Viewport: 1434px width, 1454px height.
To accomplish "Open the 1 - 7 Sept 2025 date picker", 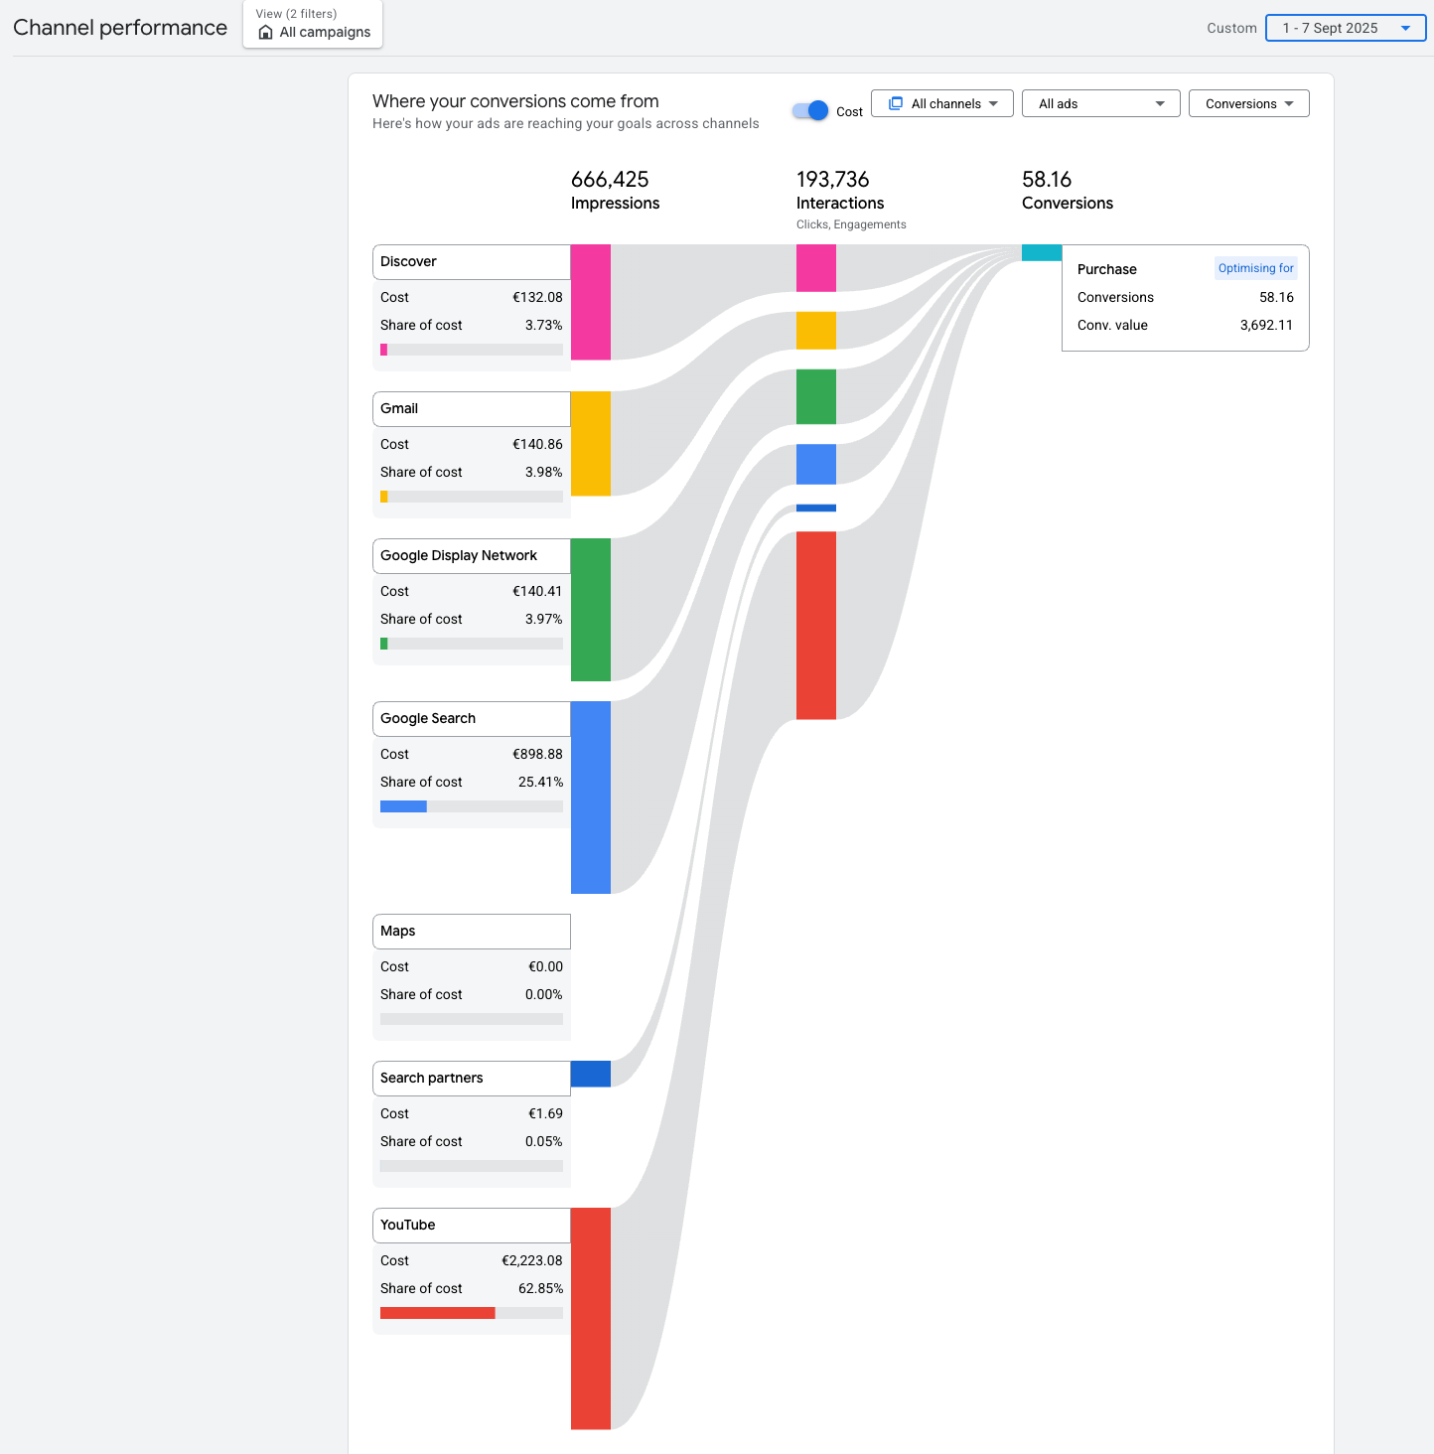I will point(1346,28).
